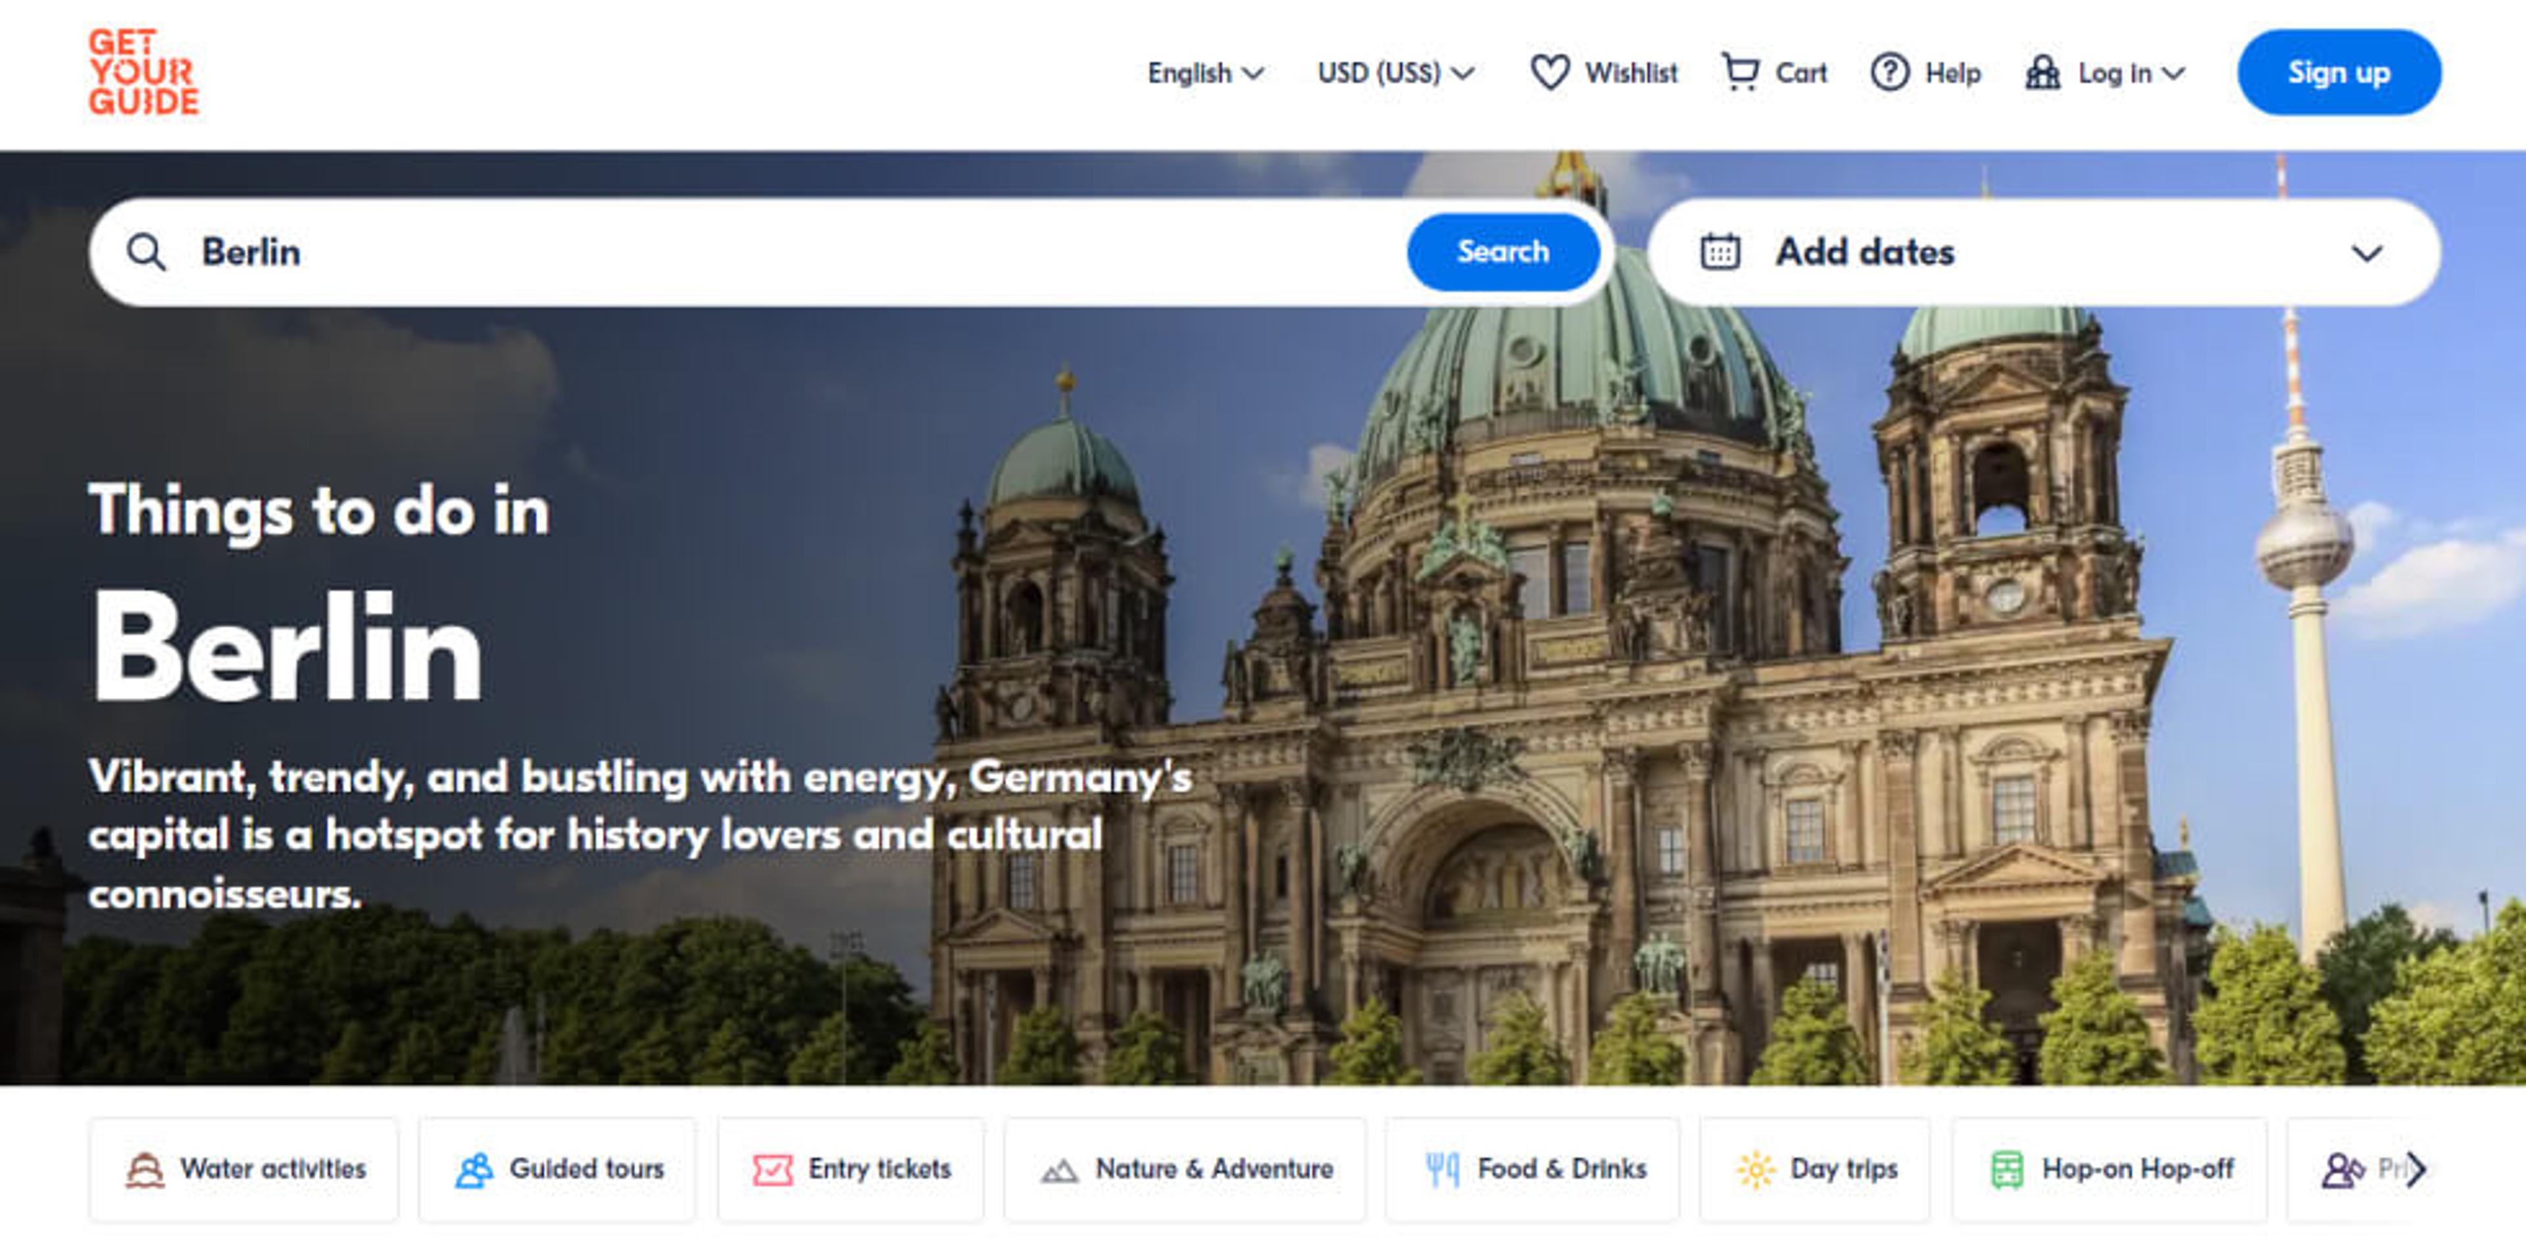Click the Entry tickets ticket icon
The width and height of the screenshot is (2526, 1250).
773,1170
